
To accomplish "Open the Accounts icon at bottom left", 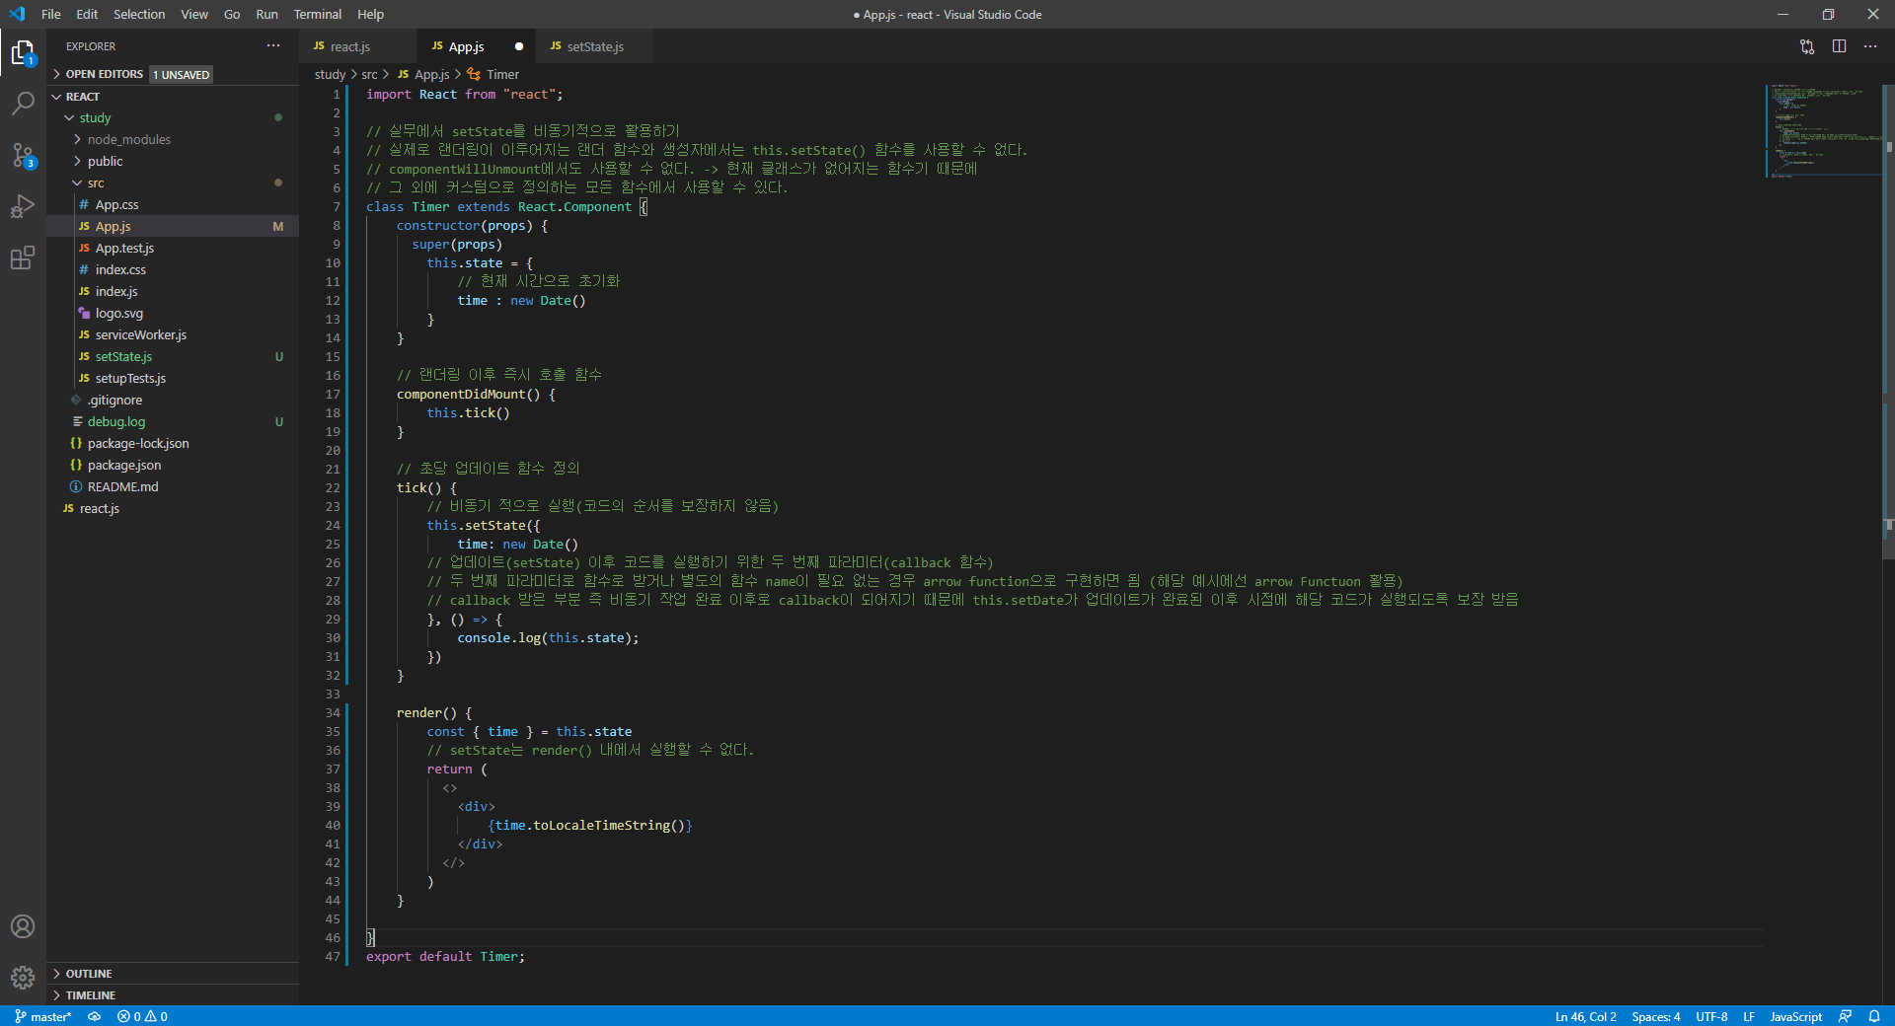I will click(x=22, y=926).
